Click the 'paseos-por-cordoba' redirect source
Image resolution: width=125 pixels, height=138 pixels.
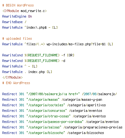pos(55,122)
